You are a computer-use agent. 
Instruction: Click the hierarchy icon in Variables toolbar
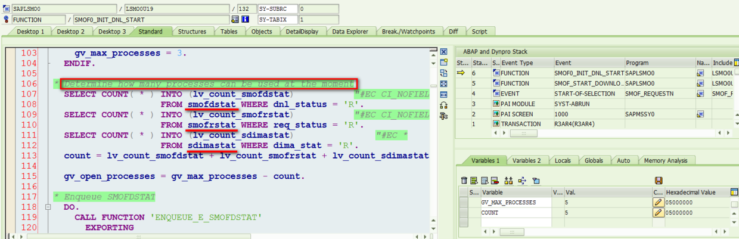[508, 181]
